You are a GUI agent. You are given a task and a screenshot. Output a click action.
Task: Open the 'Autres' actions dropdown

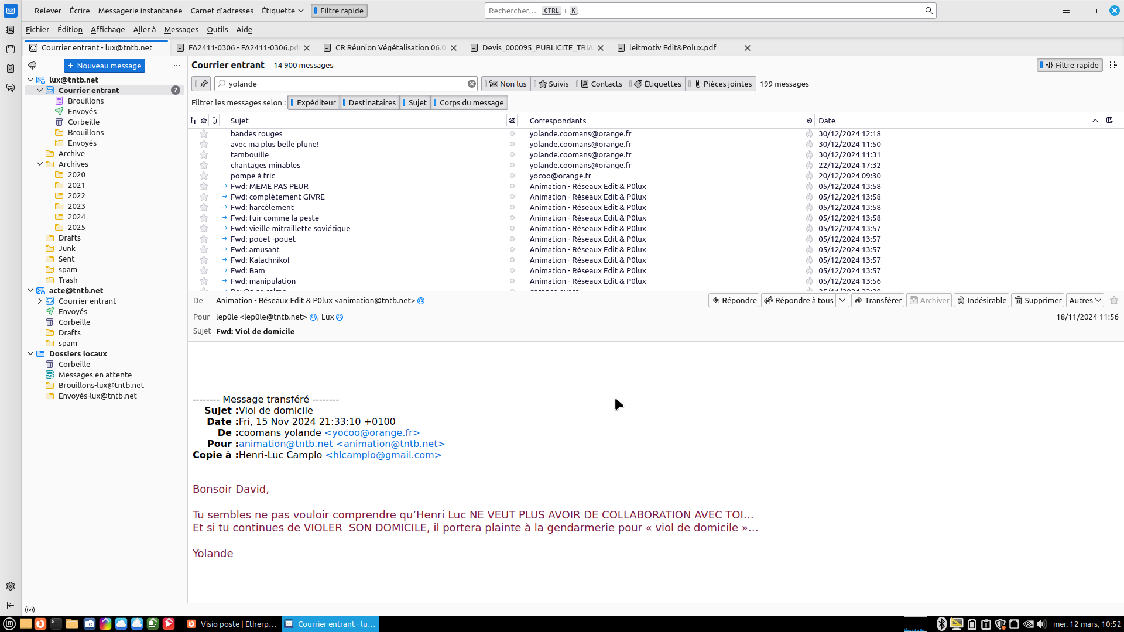click(1085, 300)
